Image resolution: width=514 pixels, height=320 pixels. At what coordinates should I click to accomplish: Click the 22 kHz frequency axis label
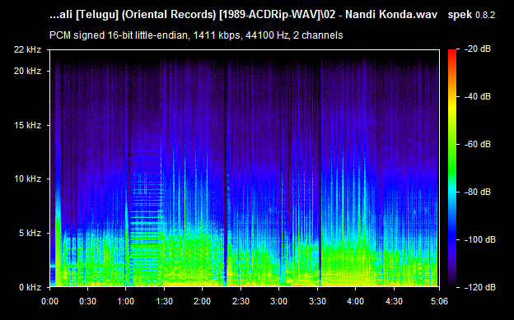[27, 50]
